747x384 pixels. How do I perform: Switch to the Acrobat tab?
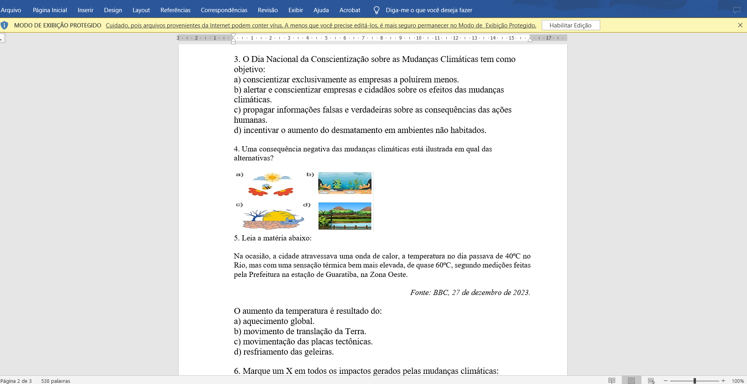coord(350,10)
